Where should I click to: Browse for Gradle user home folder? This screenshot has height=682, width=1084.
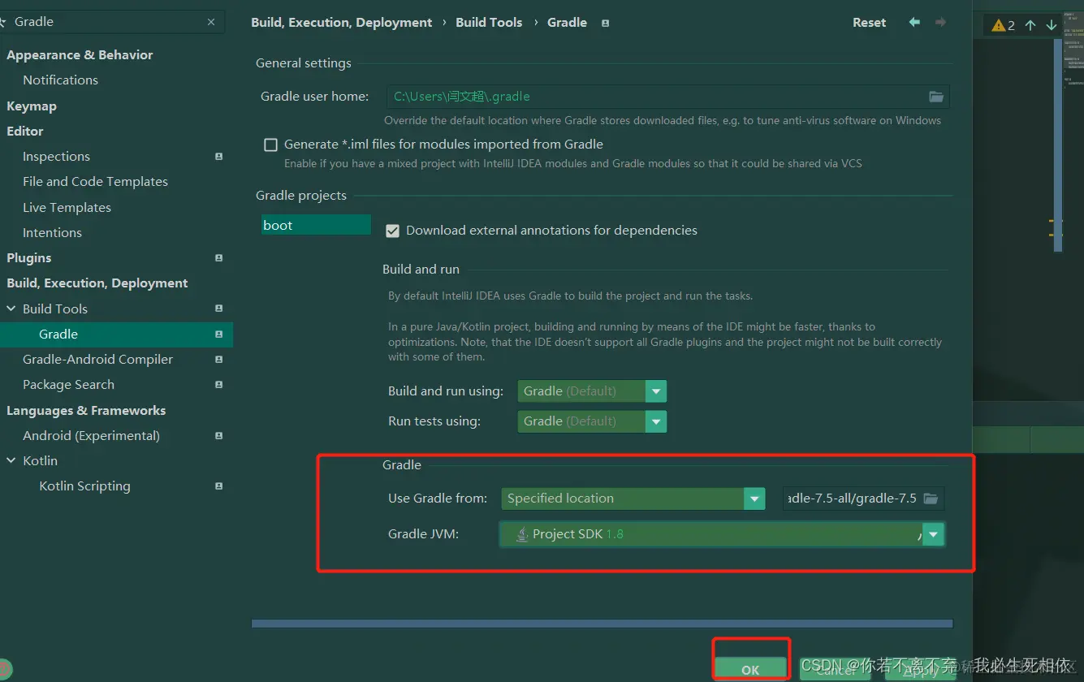click(936, 97)
